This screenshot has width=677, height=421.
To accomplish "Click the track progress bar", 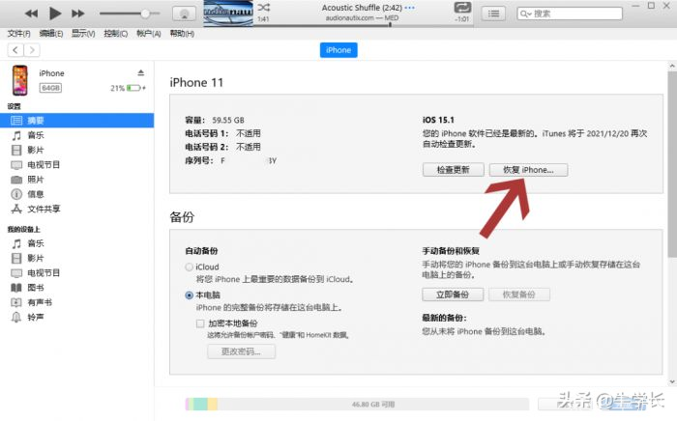I will (x=363, y=25).
